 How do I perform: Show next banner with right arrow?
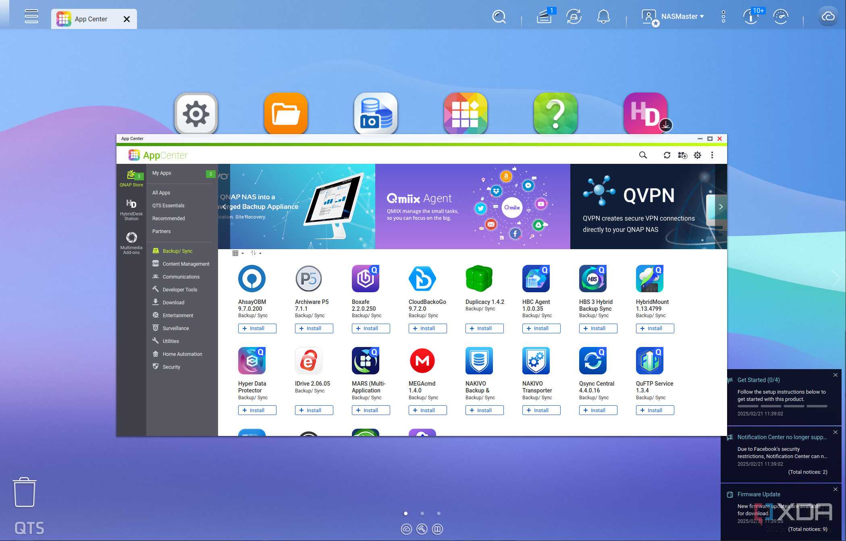click(721, 207)
